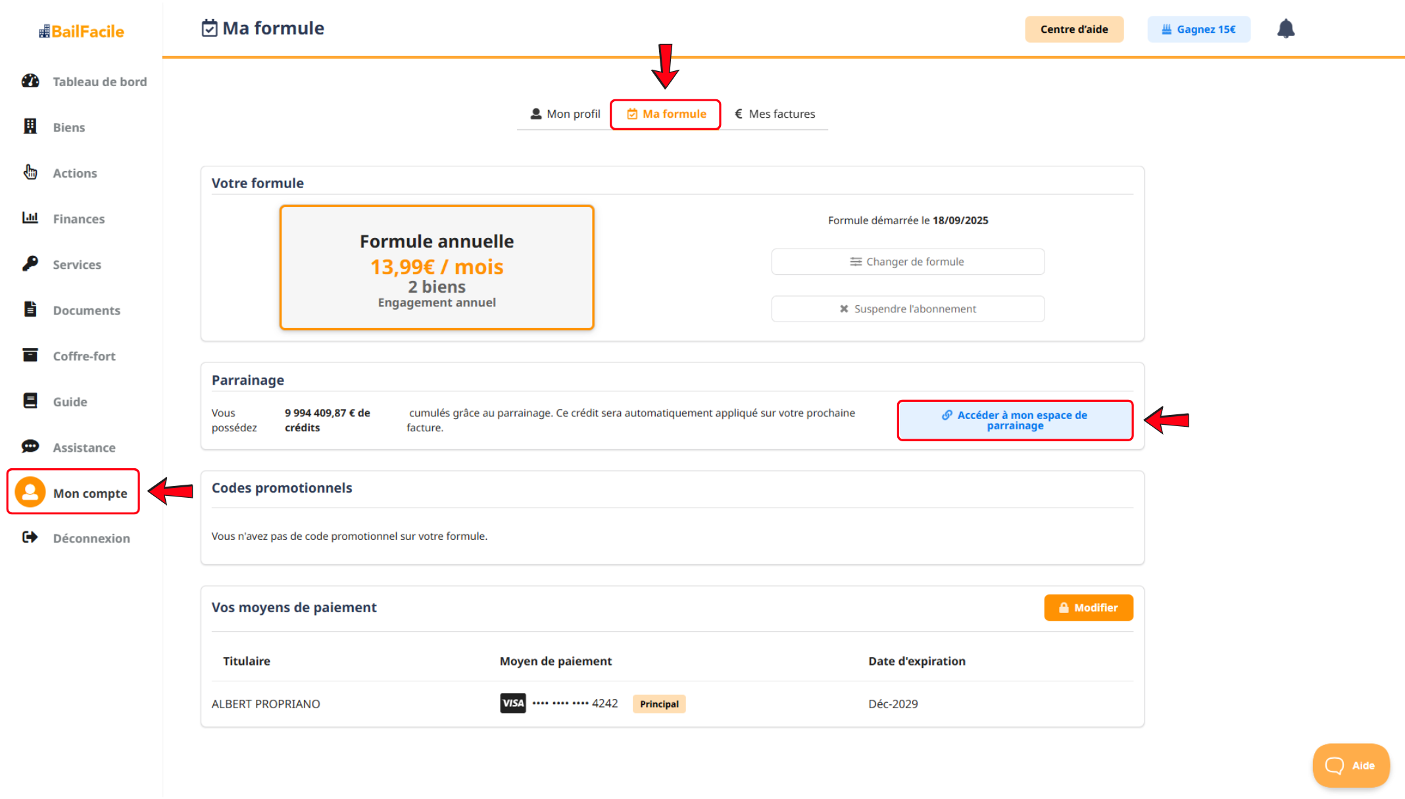Click the orange Modifier payment button

pos(1088,608)
